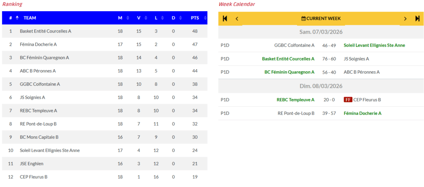Go to the previous week chevron
This screenshot has width=424, height=187.
pyautogui.click(x=237, y=19)
